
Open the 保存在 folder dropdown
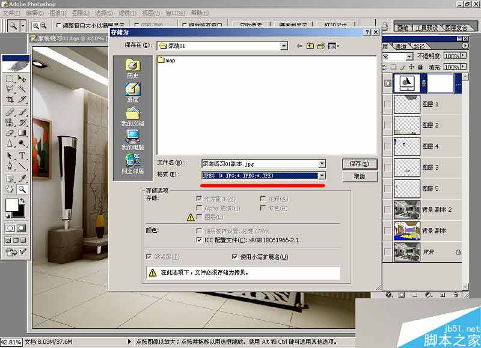(x=284, y=46)
